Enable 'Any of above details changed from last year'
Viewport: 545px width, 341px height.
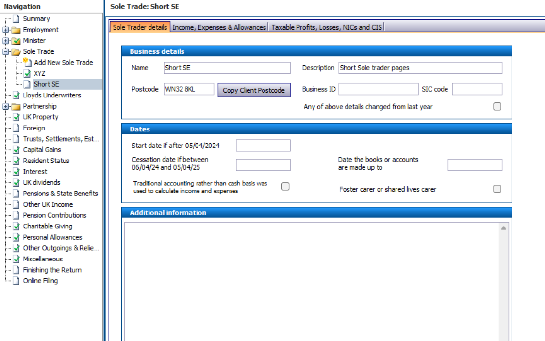pyautogui.click(x=496, y=106)
